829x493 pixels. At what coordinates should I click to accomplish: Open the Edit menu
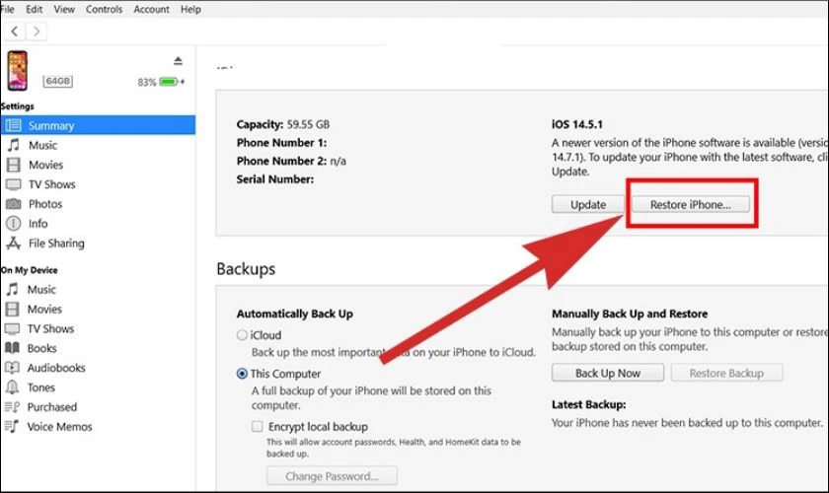click(x=35, y=9)
